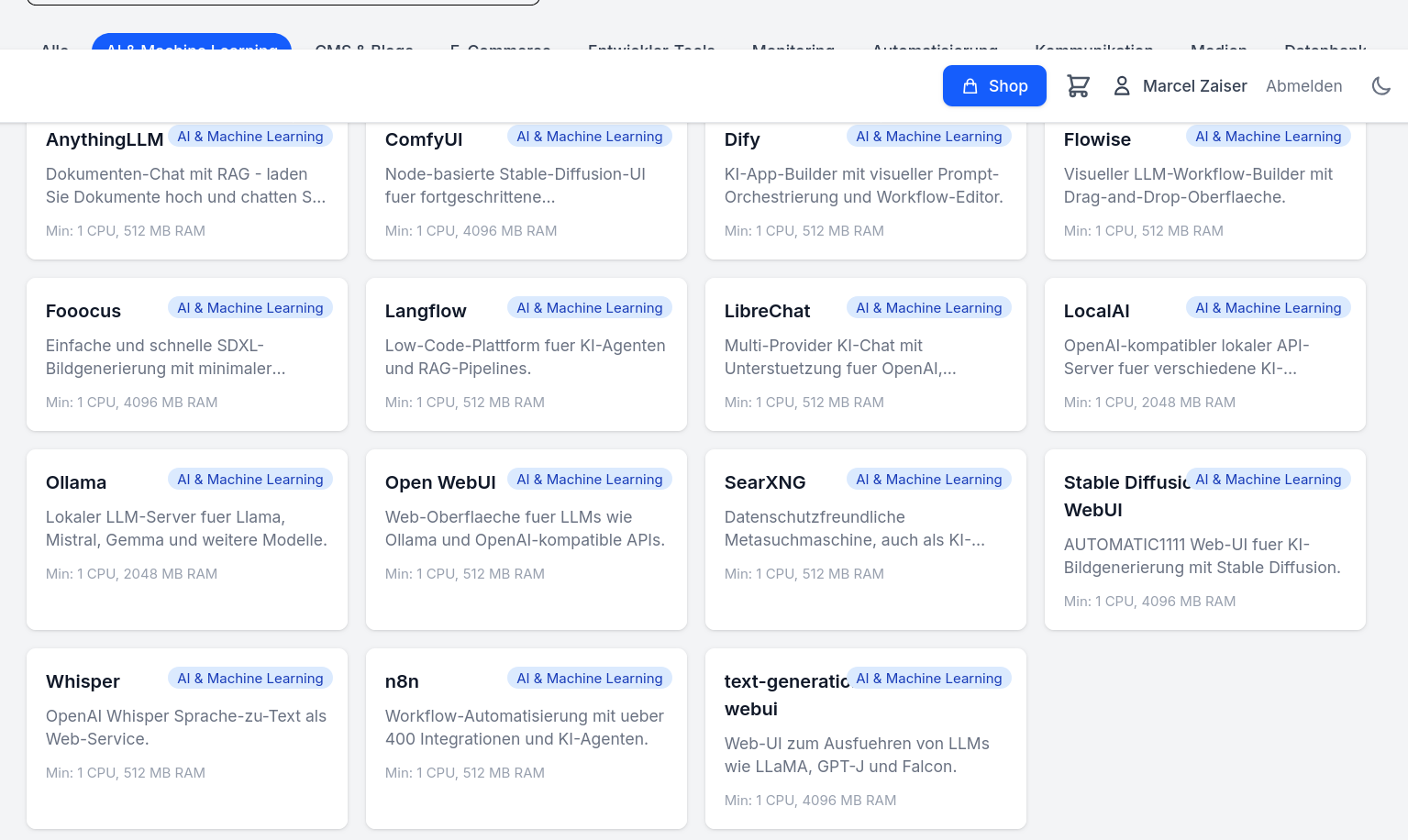The width and height of the screenshot is (1408, 840).
Task: Click the AI & Machine Learning badge on Whisper
Action: (249, 678)
